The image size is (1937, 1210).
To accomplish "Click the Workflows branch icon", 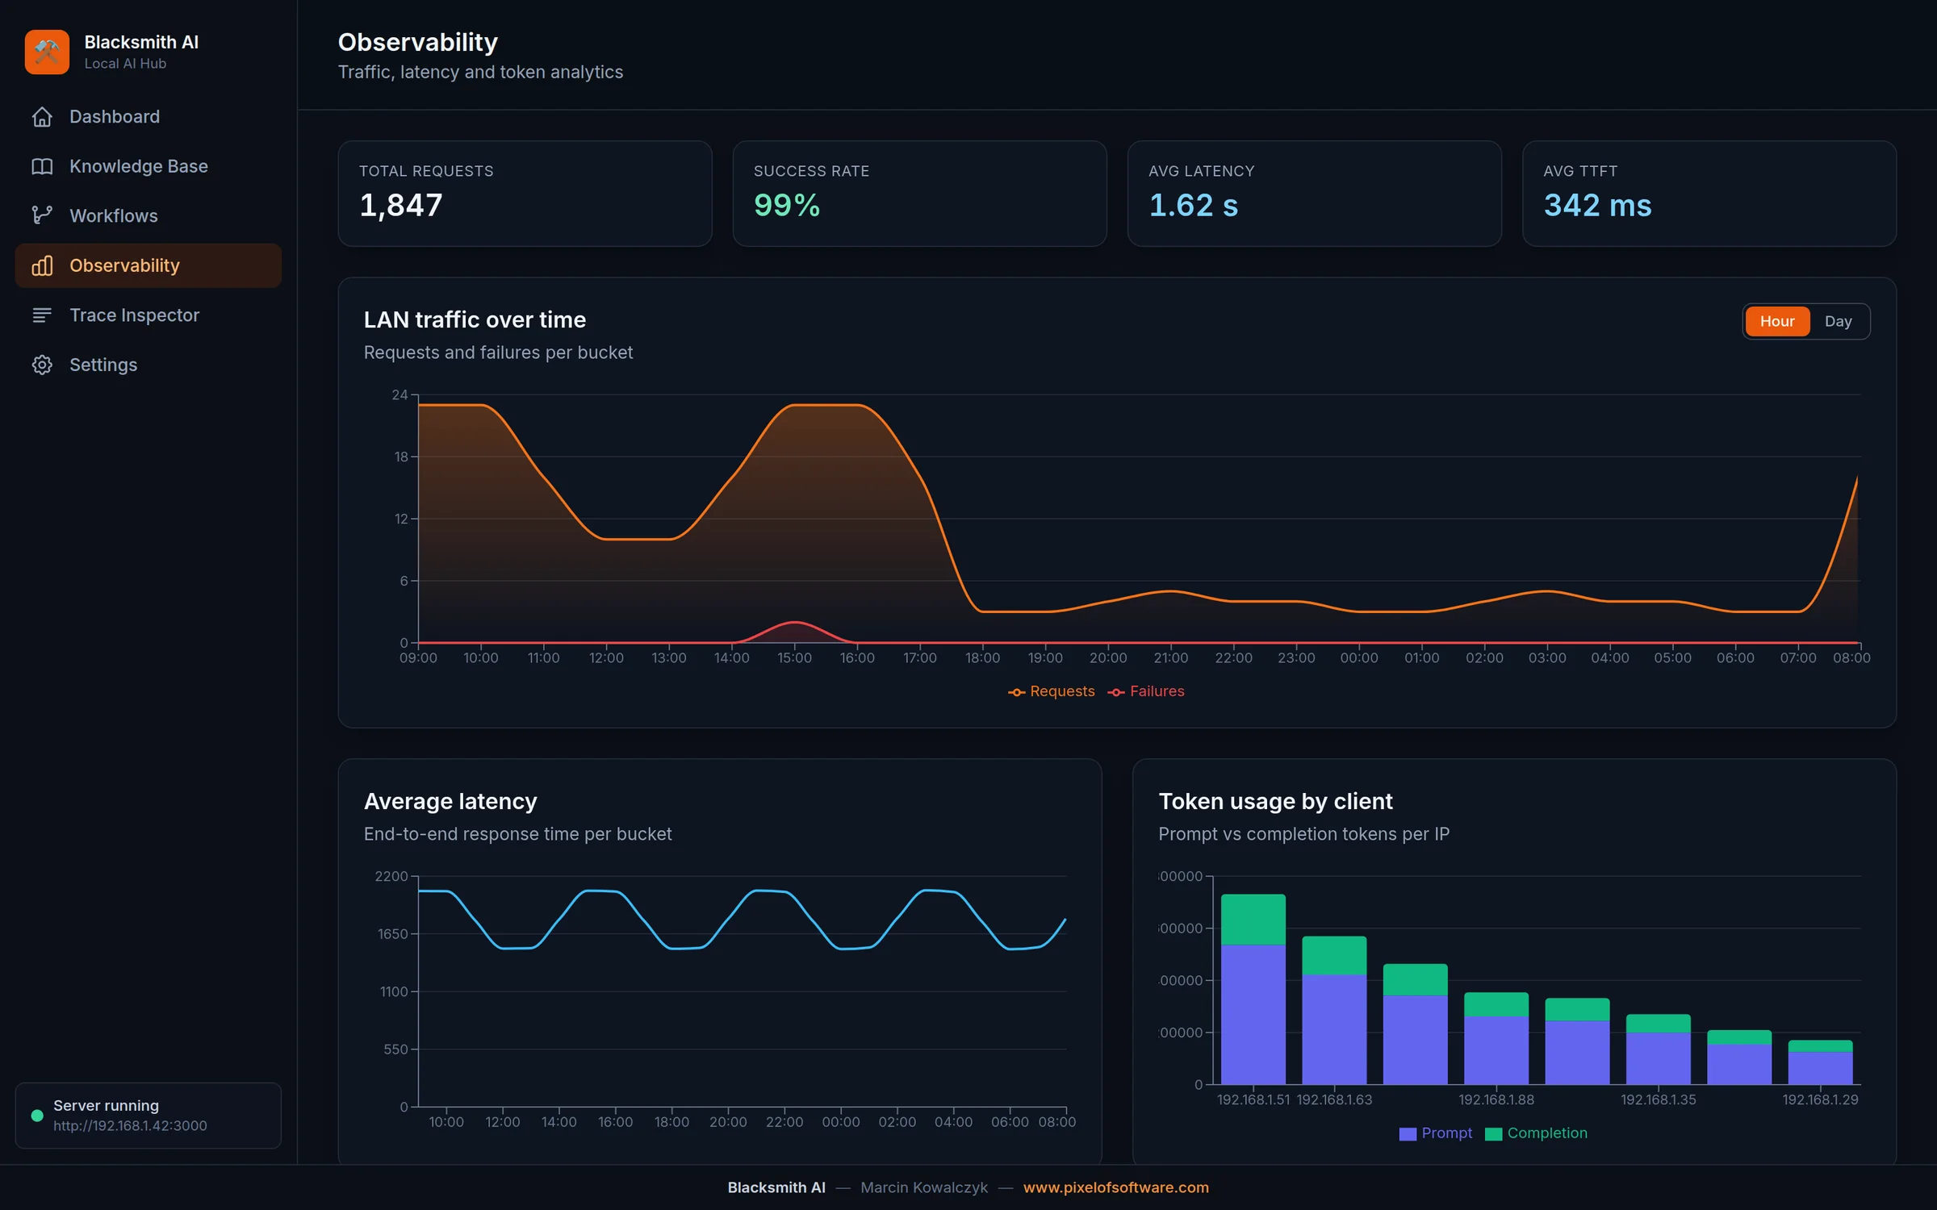I will pos(42,215).
